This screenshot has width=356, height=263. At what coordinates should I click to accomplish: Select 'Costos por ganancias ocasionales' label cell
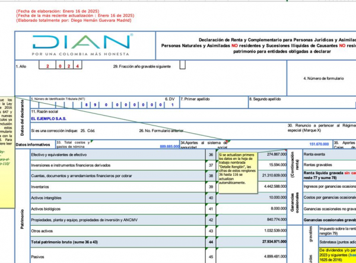(x=330, y=197)
